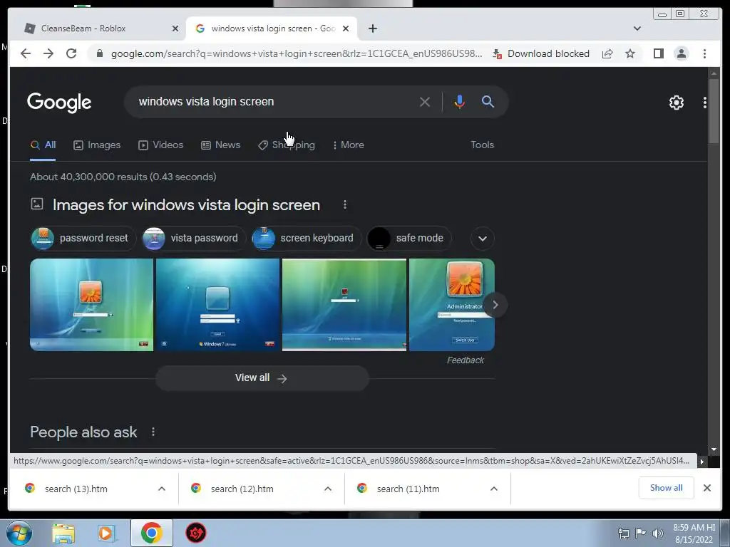Select the password reset image chip
This screenshot has height=547, width=730.
83,238
